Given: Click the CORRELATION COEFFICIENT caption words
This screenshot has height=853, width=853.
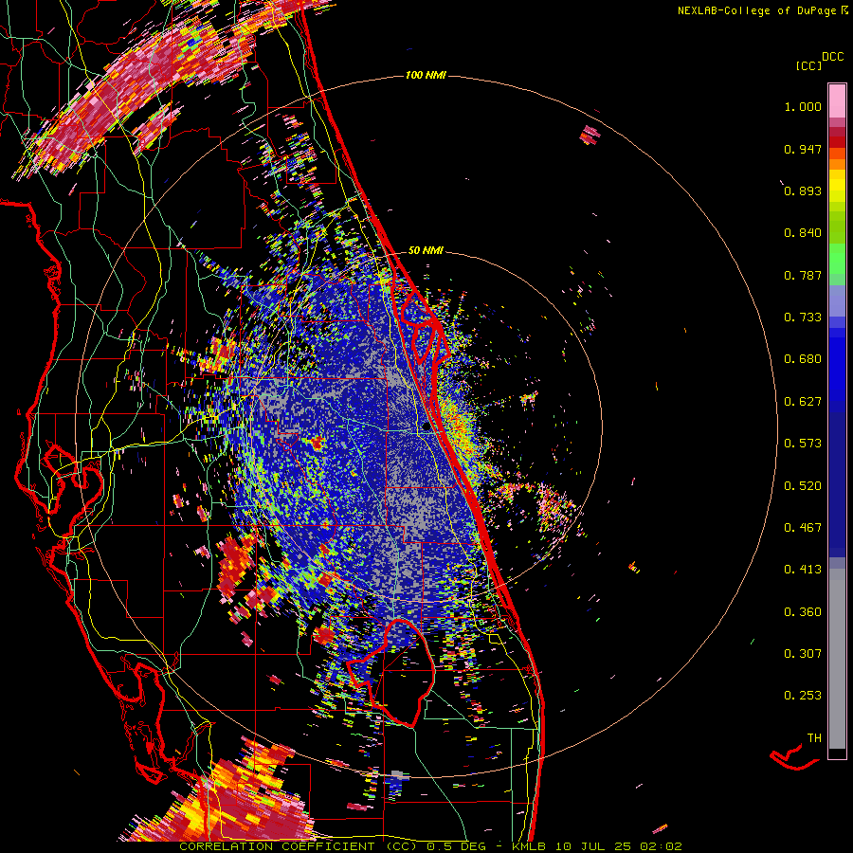Looking at the screenshot, I should pos(277,846).
